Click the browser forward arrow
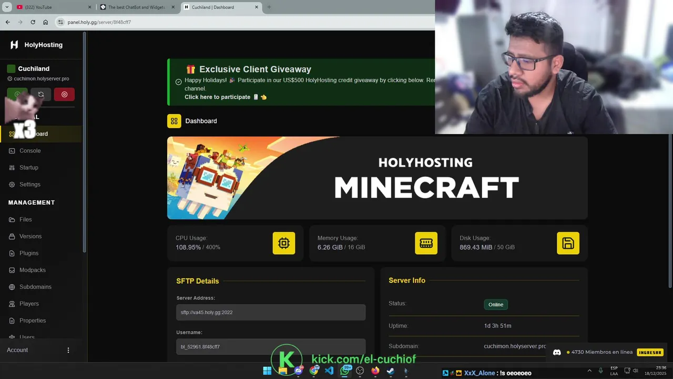673x379 pixels. [20, 22]
